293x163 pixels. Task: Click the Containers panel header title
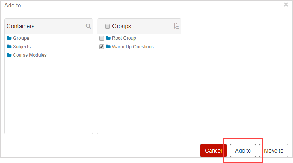pos(20,26)
